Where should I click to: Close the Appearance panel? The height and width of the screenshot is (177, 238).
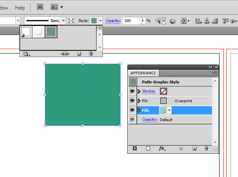216,67
